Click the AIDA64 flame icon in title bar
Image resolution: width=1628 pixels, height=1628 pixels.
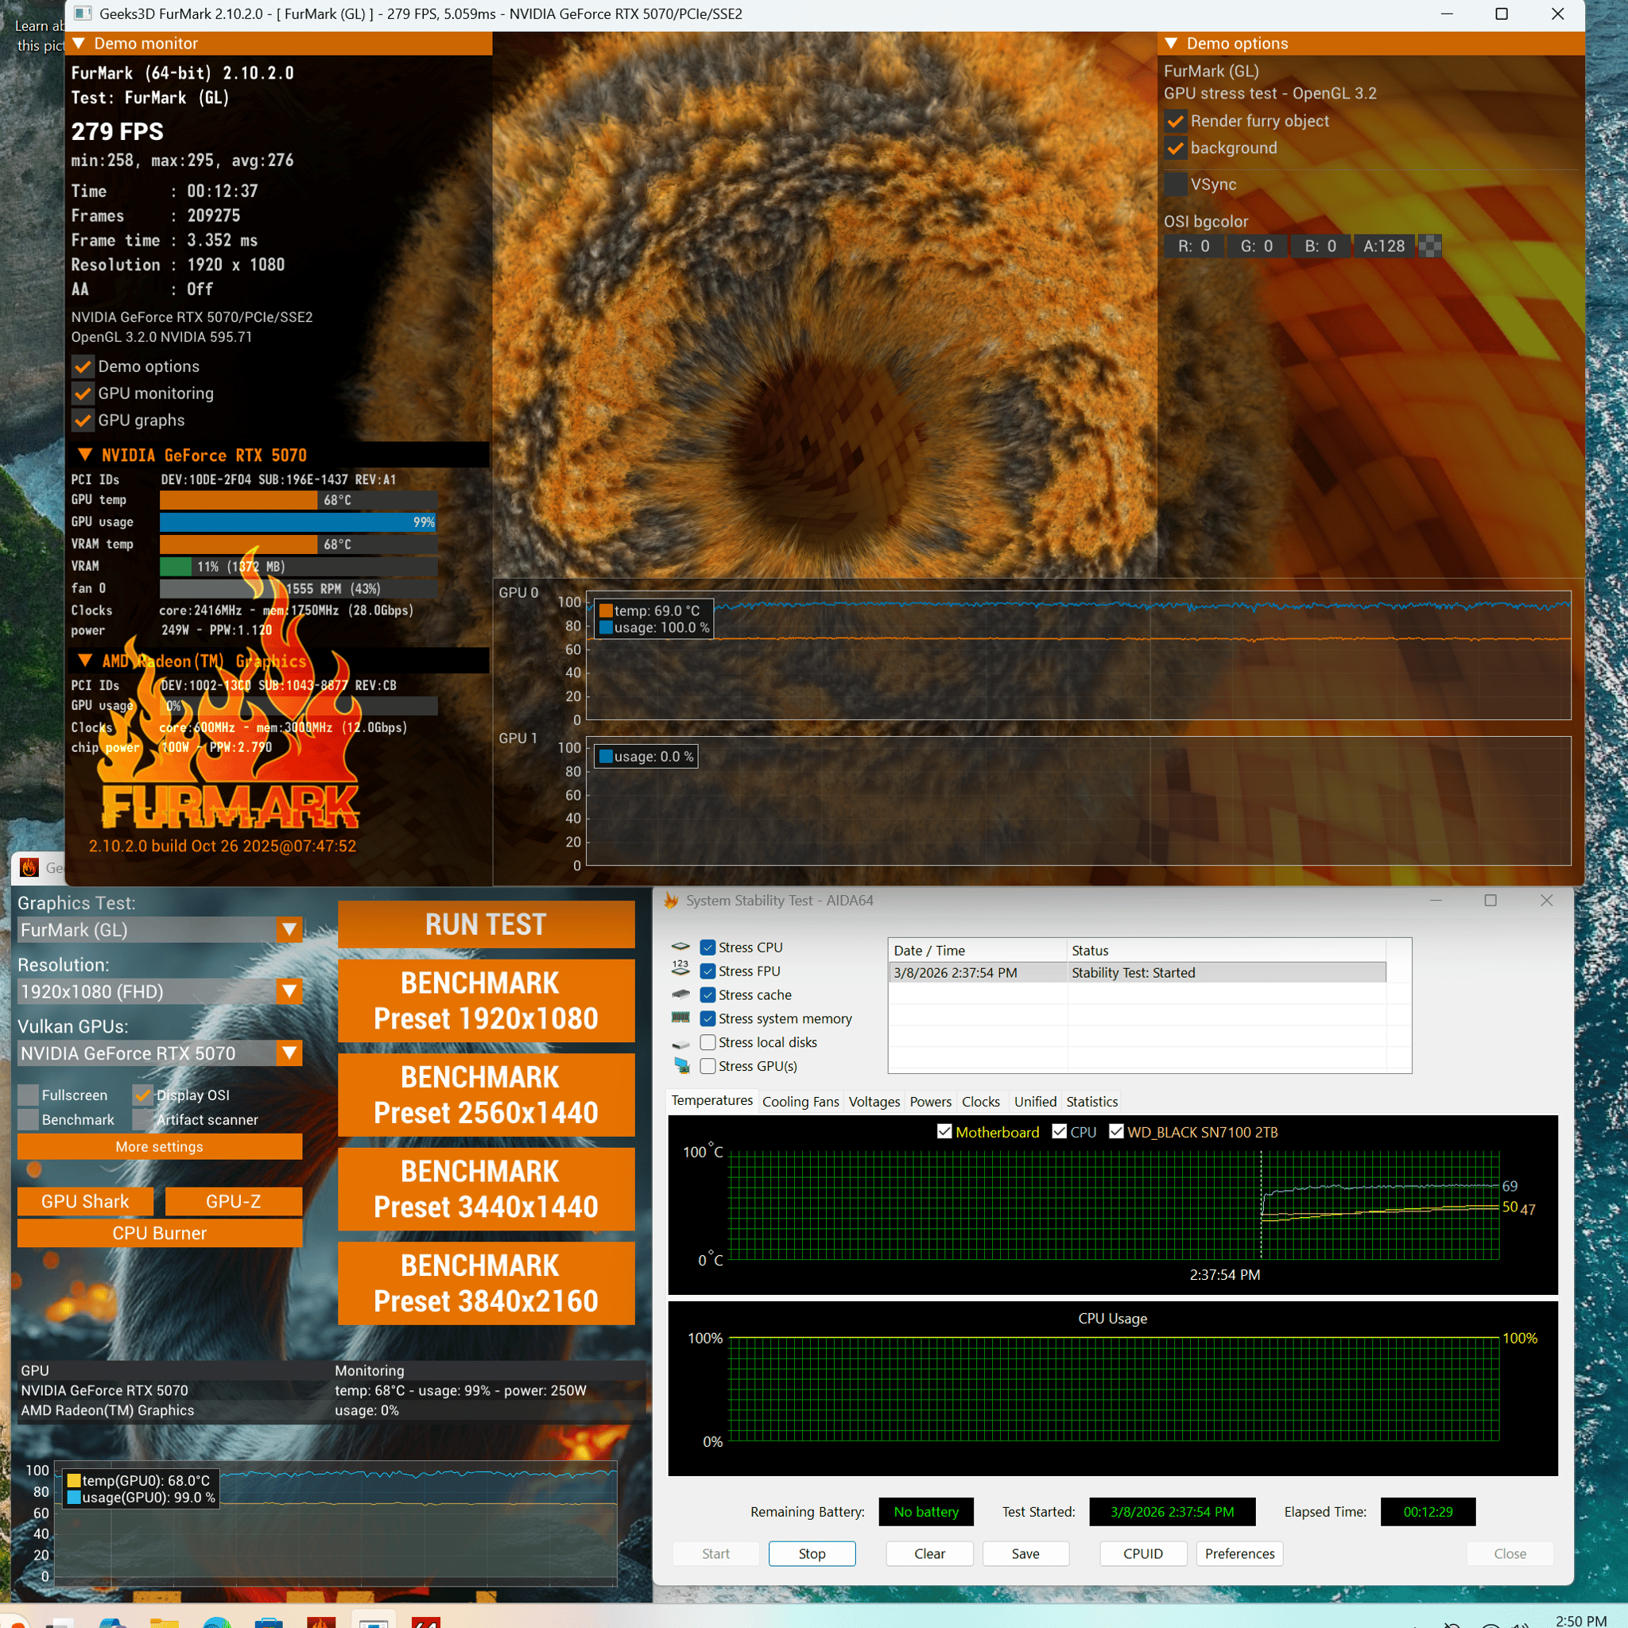(671, 901)
